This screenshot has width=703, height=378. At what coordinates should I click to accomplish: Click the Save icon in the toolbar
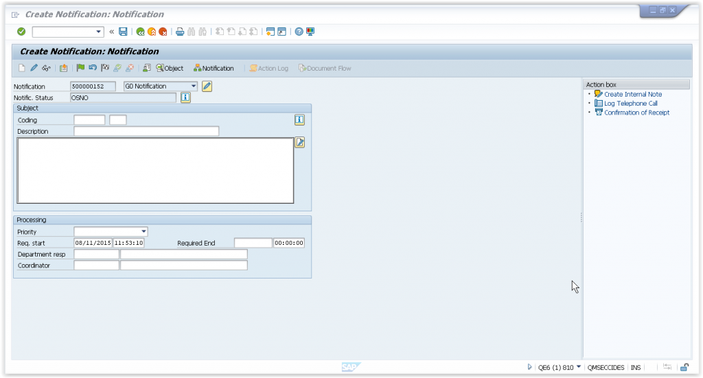pos(123,32)
